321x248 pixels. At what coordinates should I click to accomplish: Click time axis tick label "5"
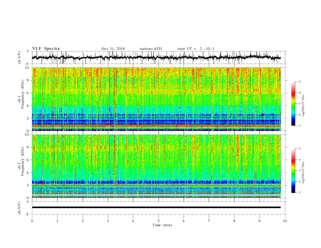pyautogui.click(x=158, y=221)
